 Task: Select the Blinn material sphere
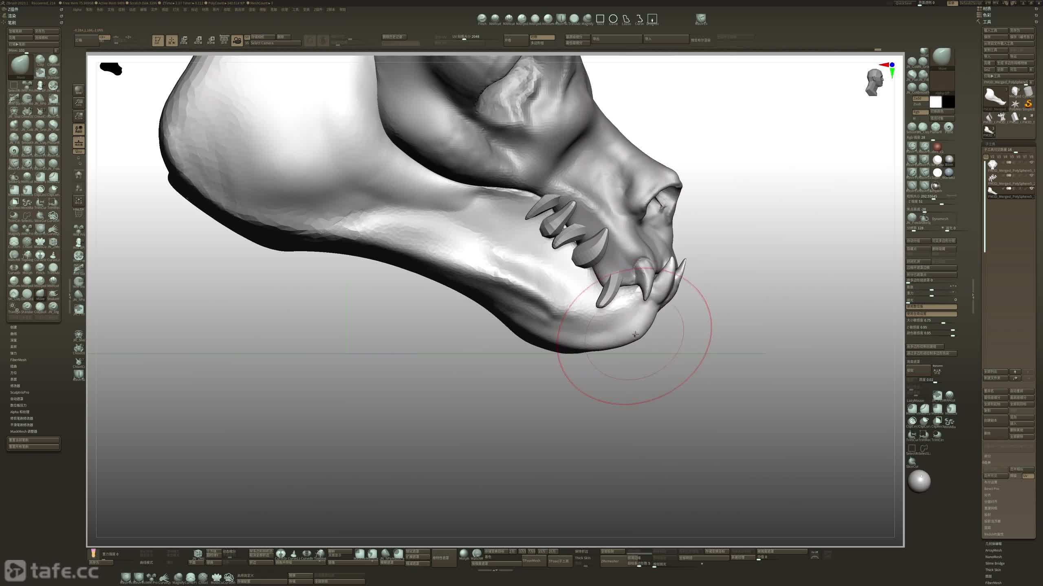(949, 160)
